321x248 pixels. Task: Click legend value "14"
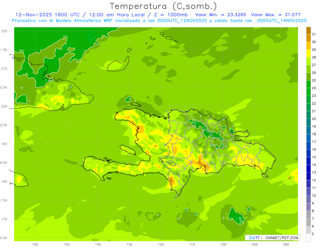tap(314, 165)
